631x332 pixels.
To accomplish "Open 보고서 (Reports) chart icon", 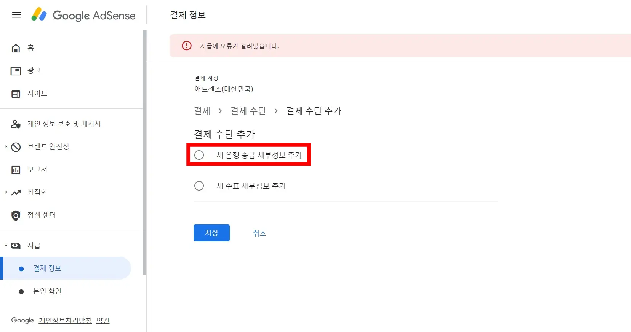I will click(x=16, y=170).
